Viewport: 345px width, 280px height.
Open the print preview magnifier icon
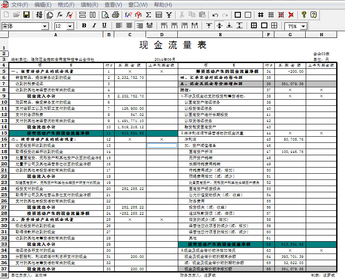105,15
